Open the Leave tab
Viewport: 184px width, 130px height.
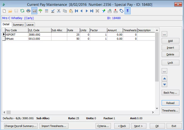pos(30,25)
